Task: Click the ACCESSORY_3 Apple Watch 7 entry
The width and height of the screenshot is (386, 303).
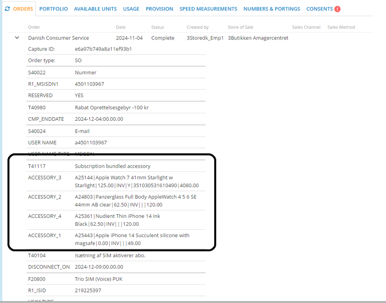Action: click(137, 181)
